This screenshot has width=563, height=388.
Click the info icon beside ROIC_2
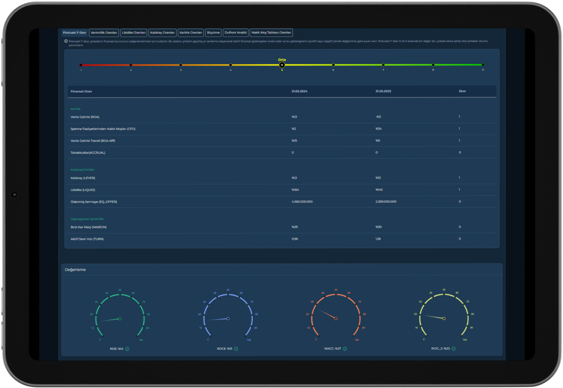tap(453, 349)
